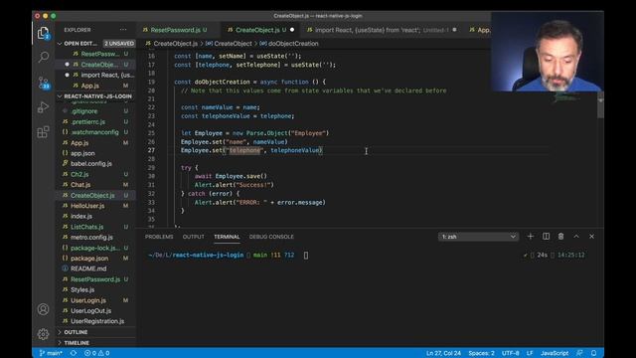This screenshot has width=636, height=358.
Task: Change encoding via UTF-8 status item
Action: pos(510,353)
